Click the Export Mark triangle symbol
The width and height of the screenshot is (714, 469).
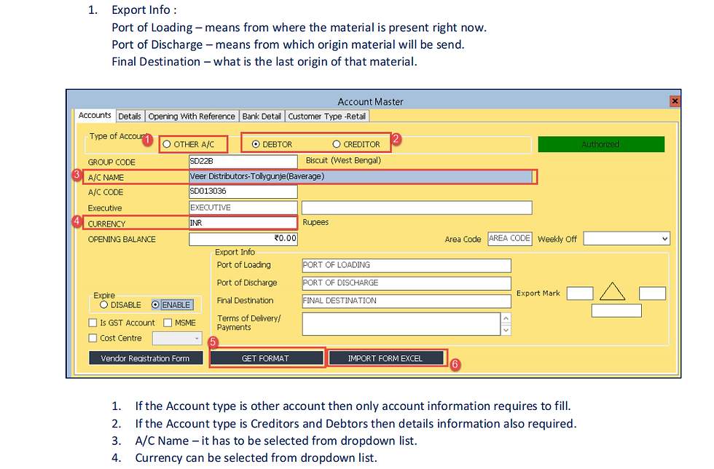pyautogui.click(x=613, y=291)
